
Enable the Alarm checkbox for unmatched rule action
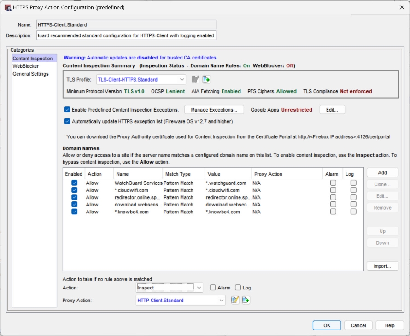pos(212,287)
